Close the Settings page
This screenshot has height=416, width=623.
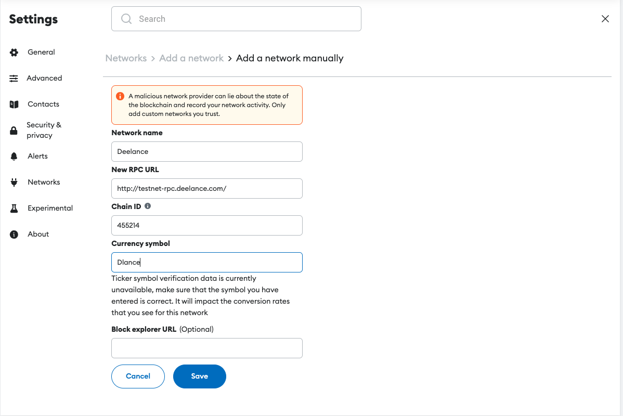(x=605, y=19)
